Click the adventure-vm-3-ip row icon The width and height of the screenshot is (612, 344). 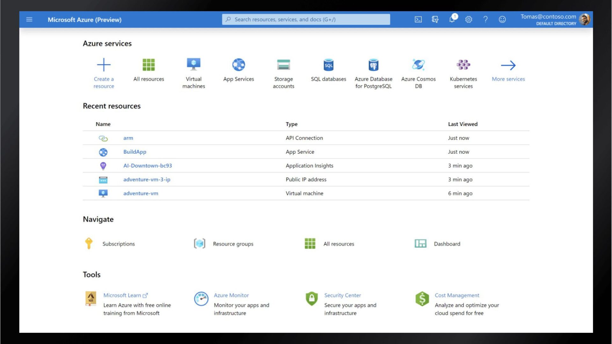(103, 180)
